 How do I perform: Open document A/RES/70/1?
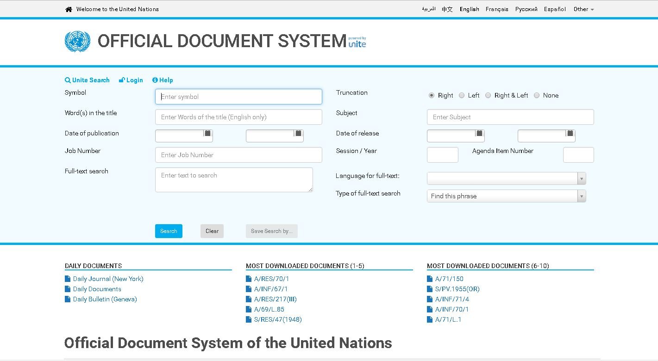pyautogui.click(x=271, y=279)
